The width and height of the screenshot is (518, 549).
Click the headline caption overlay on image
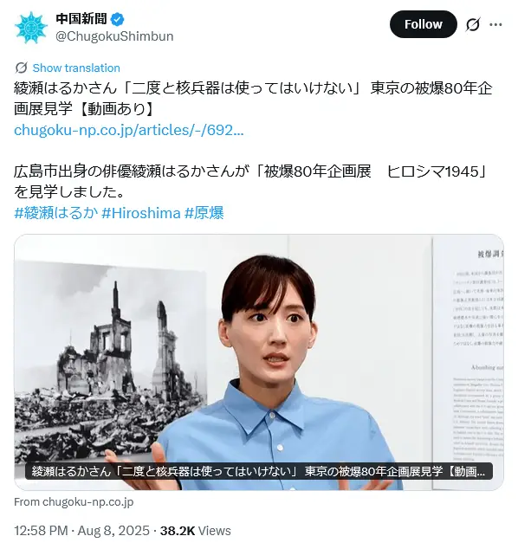(259, 471)
